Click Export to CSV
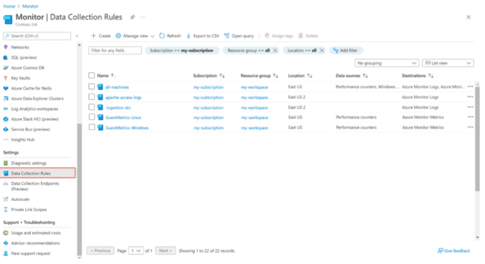The height and width of the screenshot is (264, 485). tap(203, 36)
